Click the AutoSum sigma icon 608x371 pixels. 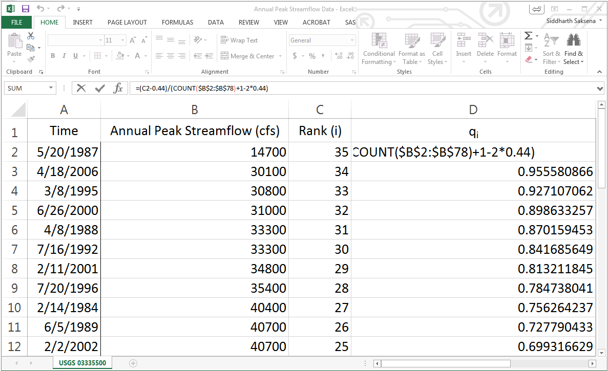click(x=528, y=36)
